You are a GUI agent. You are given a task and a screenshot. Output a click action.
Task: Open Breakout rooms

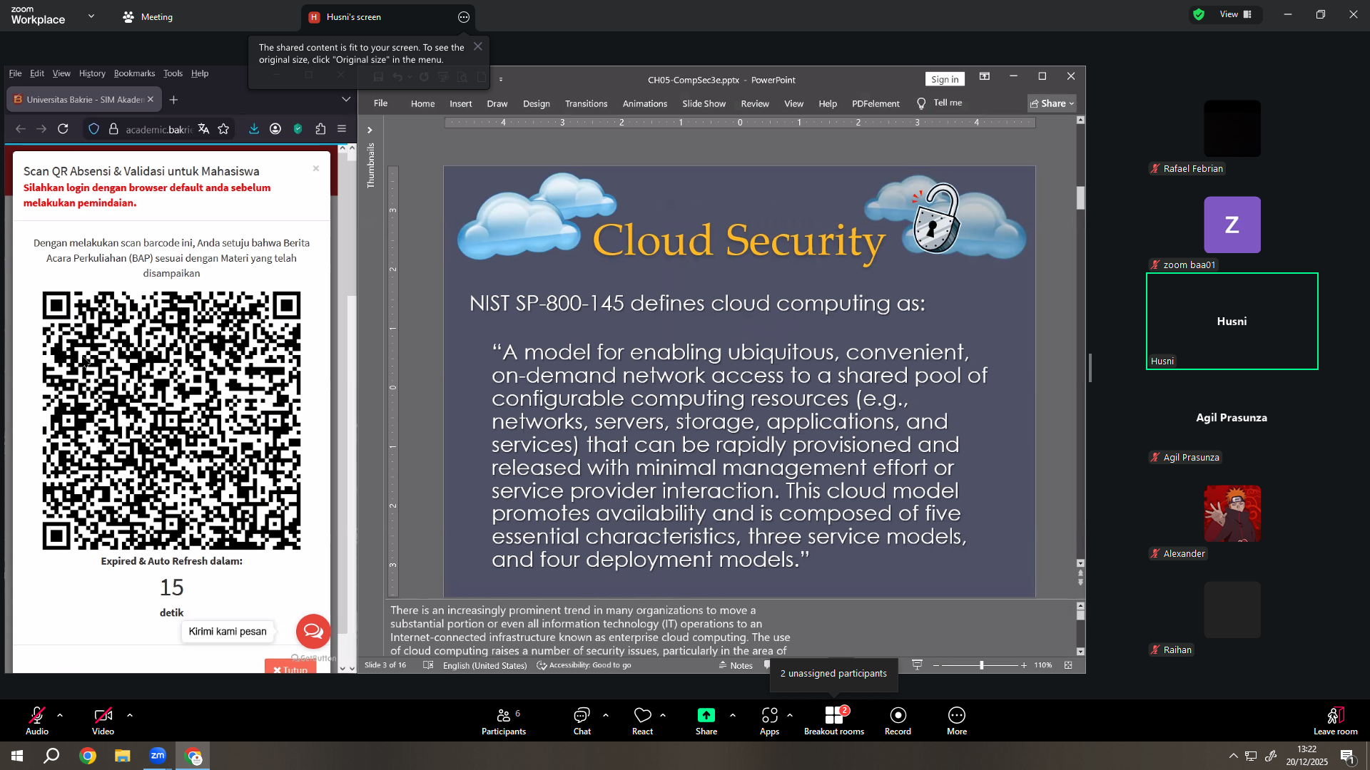pos(834,720)
